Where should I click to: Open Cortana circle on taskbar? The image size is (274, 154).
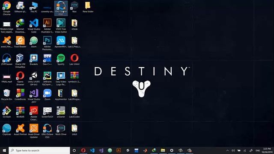point(74,150)
